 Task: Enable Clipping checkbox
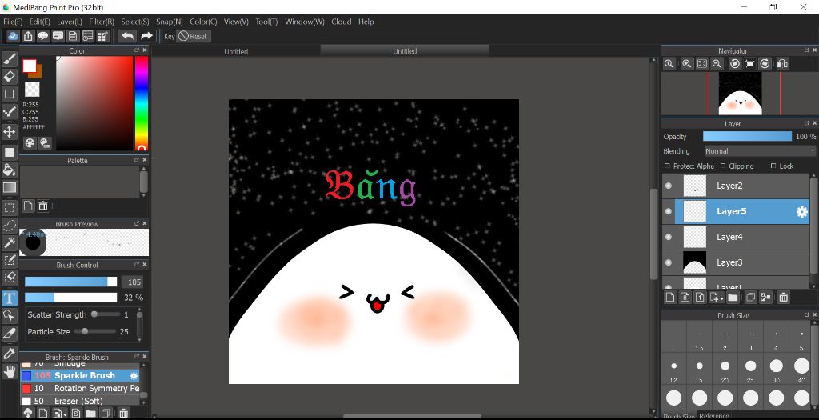(723, 166)
